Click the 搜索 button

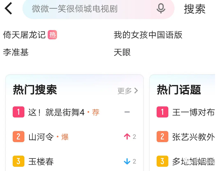pyautogui.click(x=195, y=9)
